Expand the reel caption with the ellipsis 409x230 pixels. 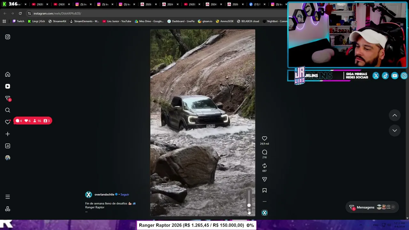[86, 211]
